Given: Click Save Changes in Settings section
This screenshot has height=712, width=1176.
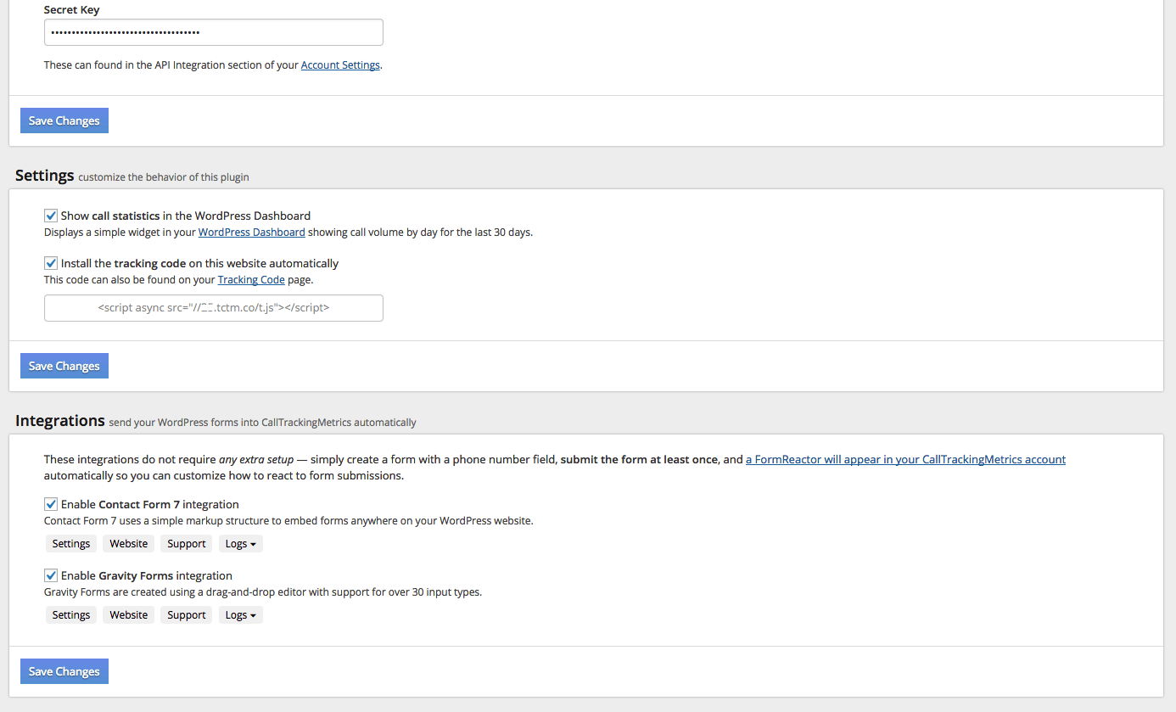Looking at the screenshot, I should pos(64,366).
